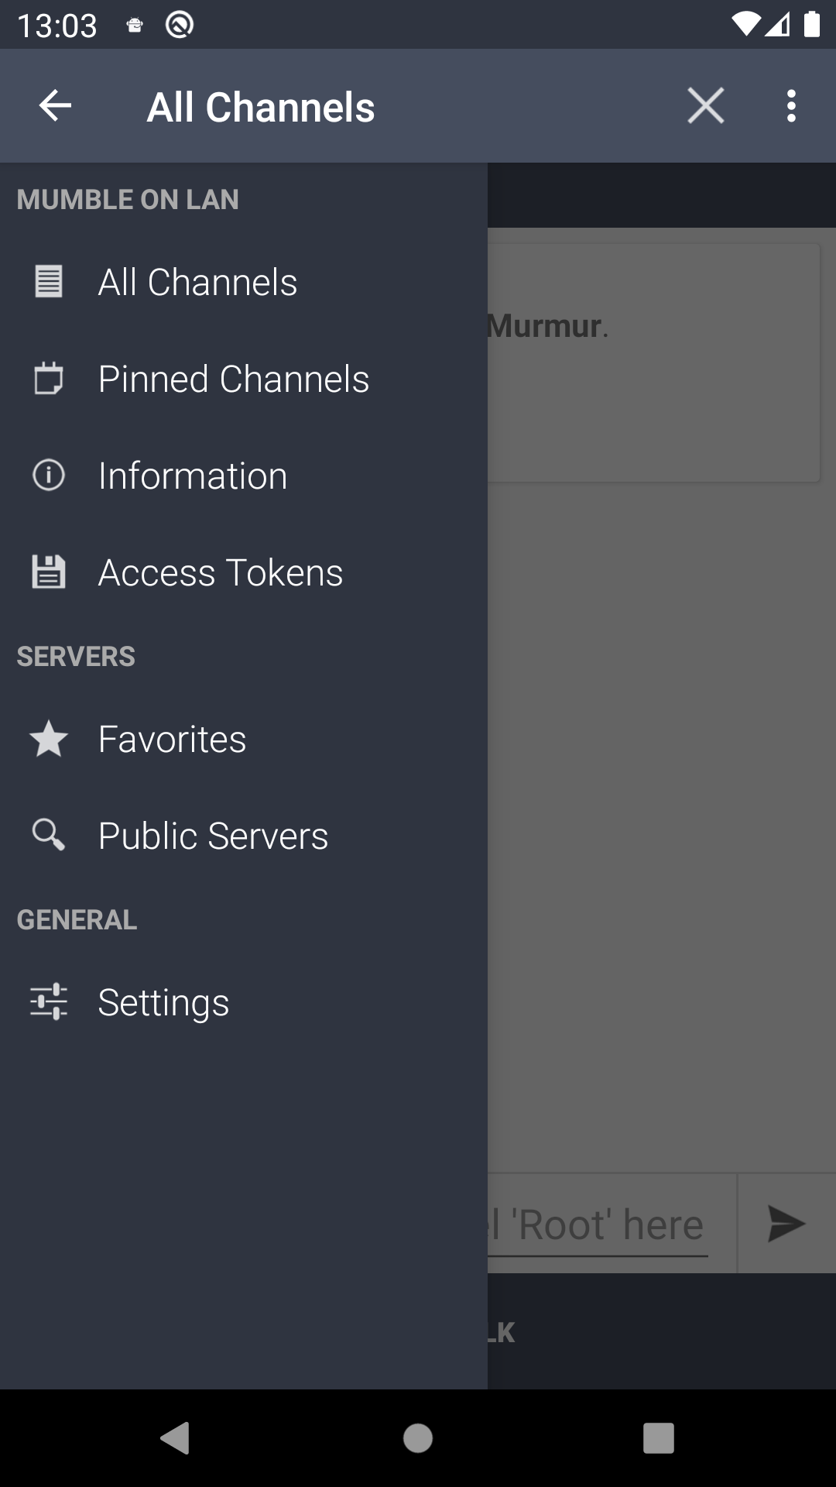Go to Access Tokens
Image resolution: width=836 pixels, height=1487 pixels.
coord(221,572)
